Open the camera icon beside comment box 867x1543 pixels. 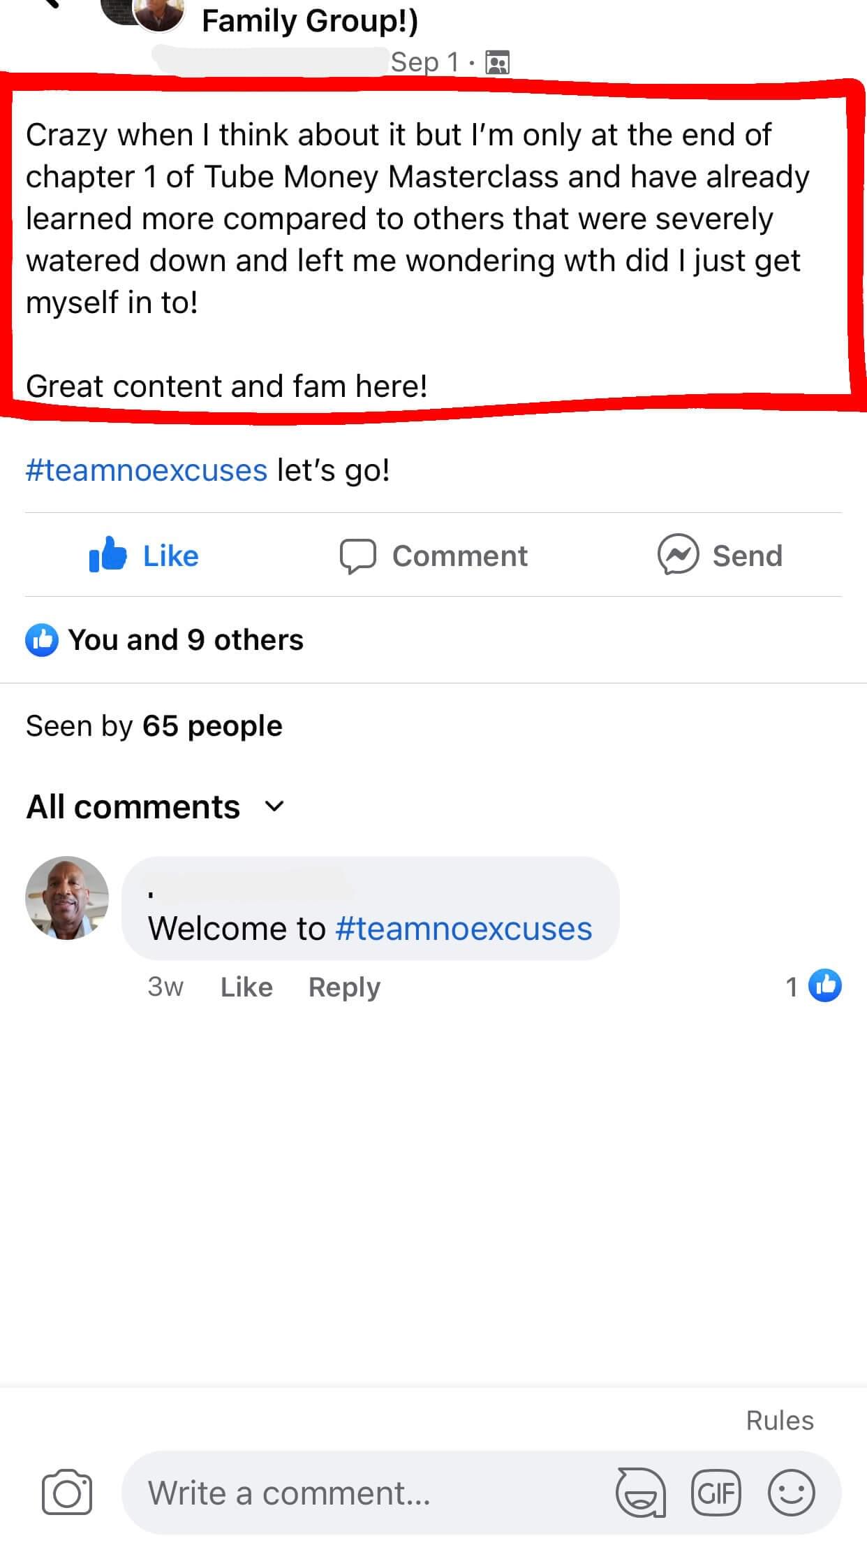(67, 1493)
